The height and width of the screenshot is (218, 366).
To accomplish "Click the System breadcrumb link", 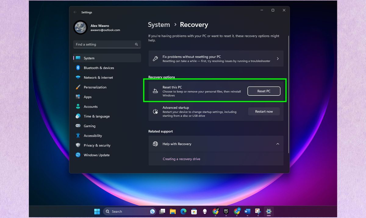I will 159,25.
